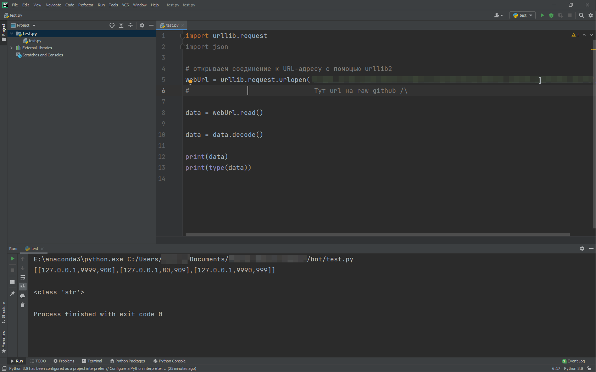This screenshot has width=596, height=372.
Task: Toggle soft-wrap in Run console
Action: pyautogui.click(x=23, y=277)
